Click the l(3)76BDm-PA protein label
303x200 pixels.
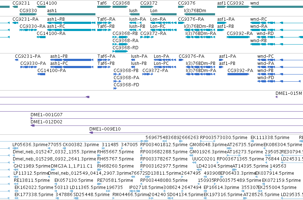point(201,70)
